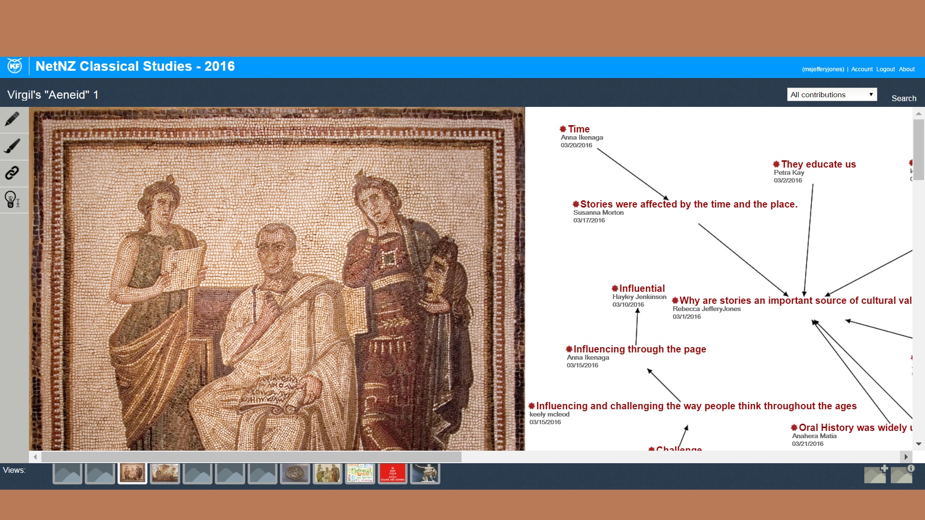Click marker beside 'Why are stories' note
Viewport: 925px width, 520px height.
[x=675, y=300]
